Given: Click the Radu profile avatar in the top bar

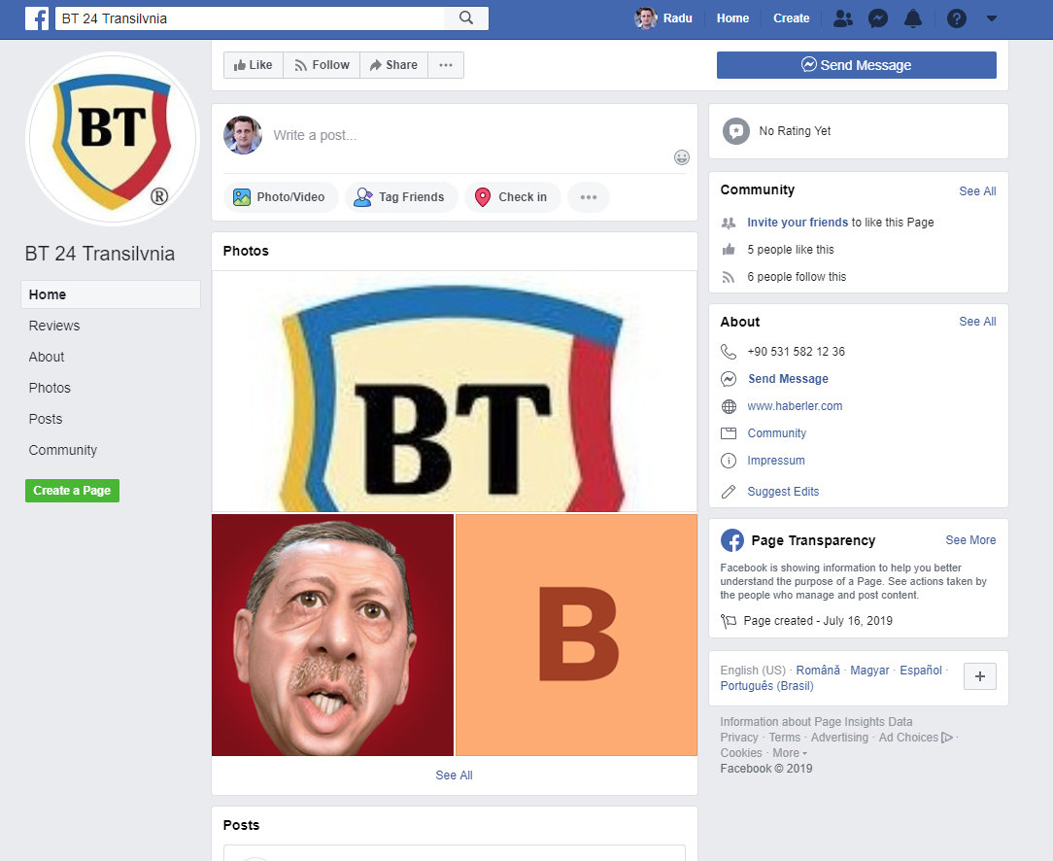Looking at the screenshot, I should click(645, 18).
